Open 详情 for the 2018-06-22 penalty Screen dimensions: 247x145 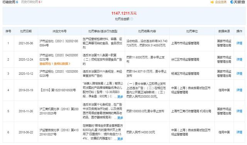tap(239, 132)
